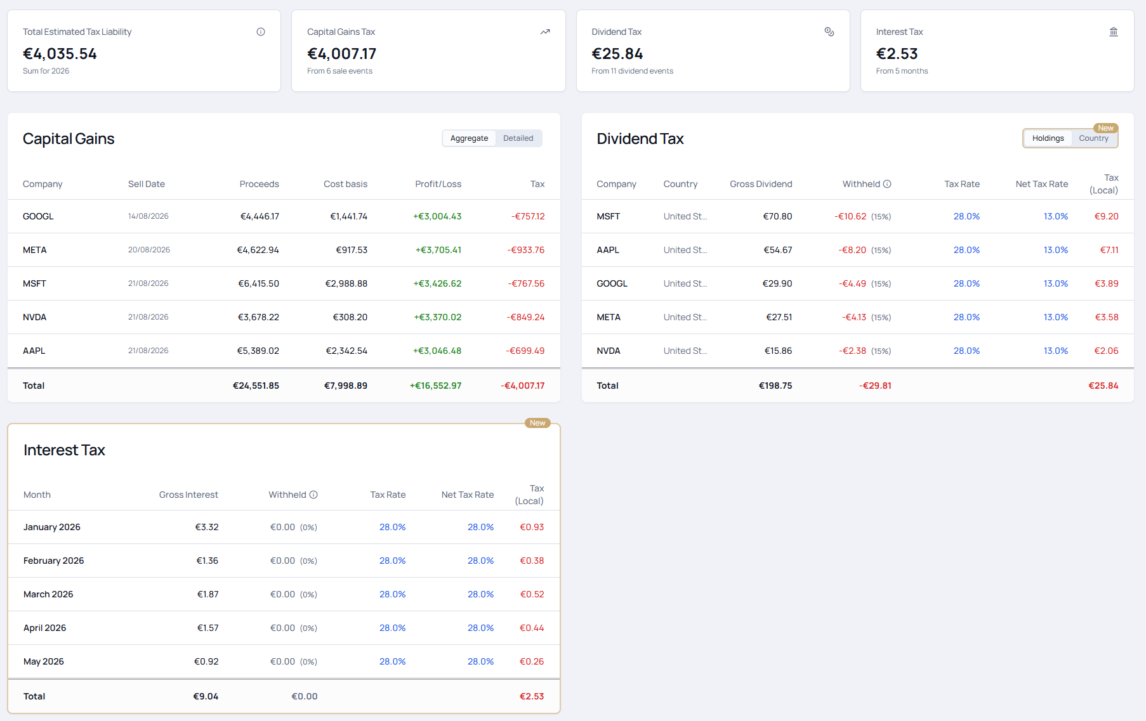Click NVDA profit +€3,370.02

point(438,317)
